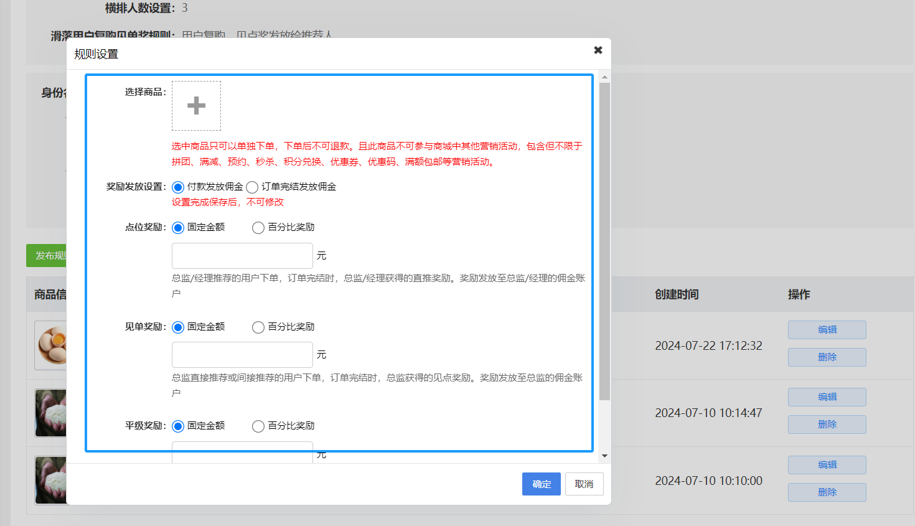Open the product thumbnail in the 10:10:00 row

pos(51,481)
